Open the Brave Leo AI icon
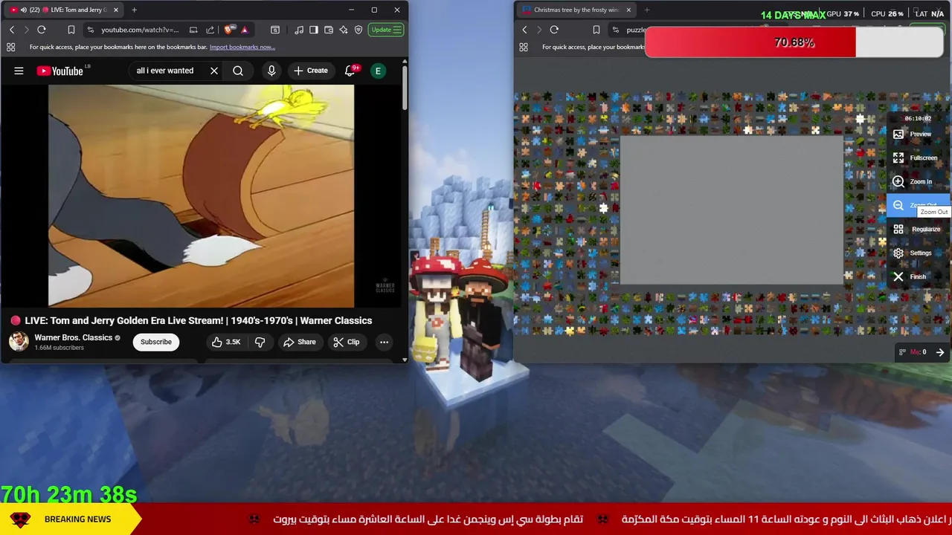Viewport: 952px width, 535px height. 344,30
